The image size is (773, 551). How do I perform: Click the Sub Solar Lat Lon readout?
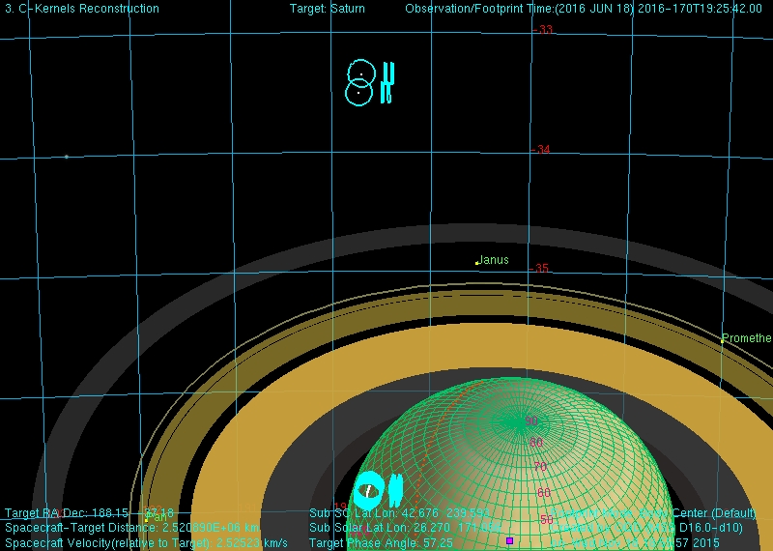(x=405, y=528)
